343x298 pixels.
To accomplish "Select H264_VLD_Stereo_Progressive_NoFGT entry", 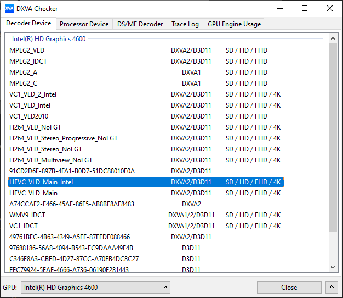I will click(146, 138).
